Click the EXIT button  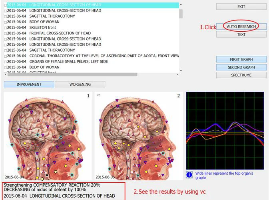tap(241, 7)
